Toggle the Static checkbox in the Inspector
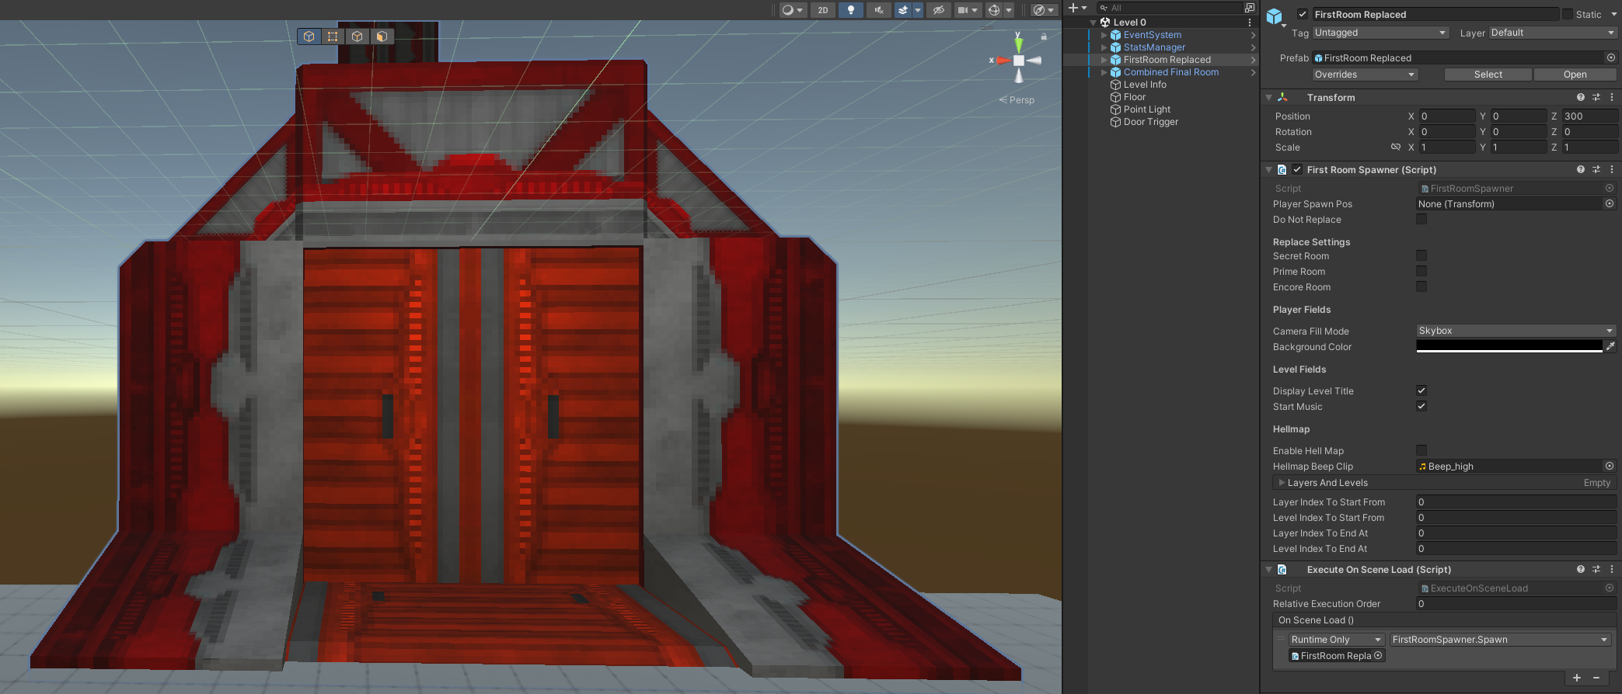 tap(1568, 14)
